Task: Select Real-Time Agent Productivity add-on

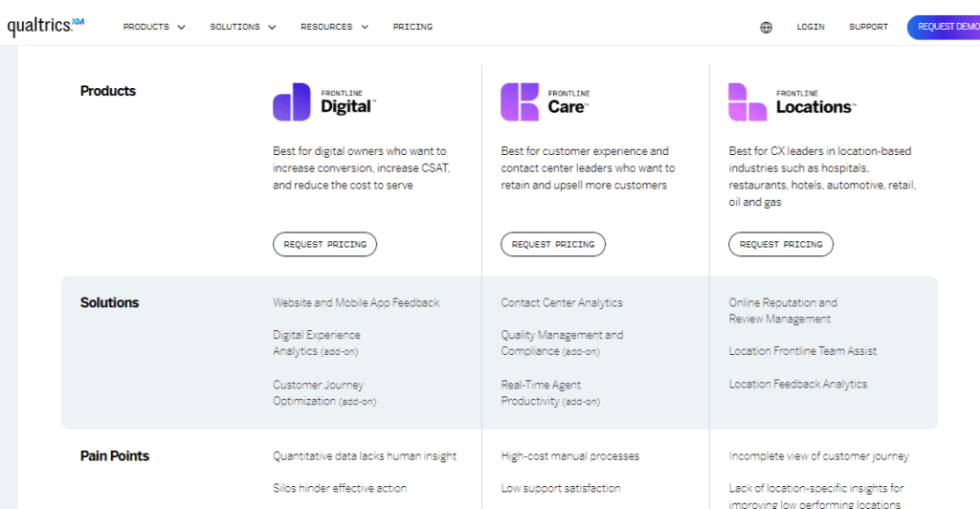Action: [x=550, y=393]
